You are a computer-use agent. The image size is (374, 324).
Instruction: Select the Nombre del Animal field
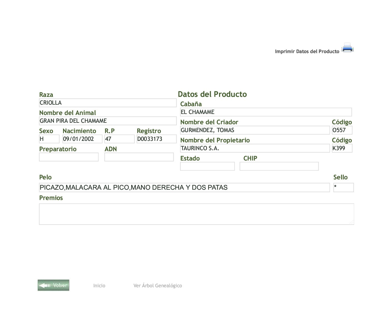(108, 121)
